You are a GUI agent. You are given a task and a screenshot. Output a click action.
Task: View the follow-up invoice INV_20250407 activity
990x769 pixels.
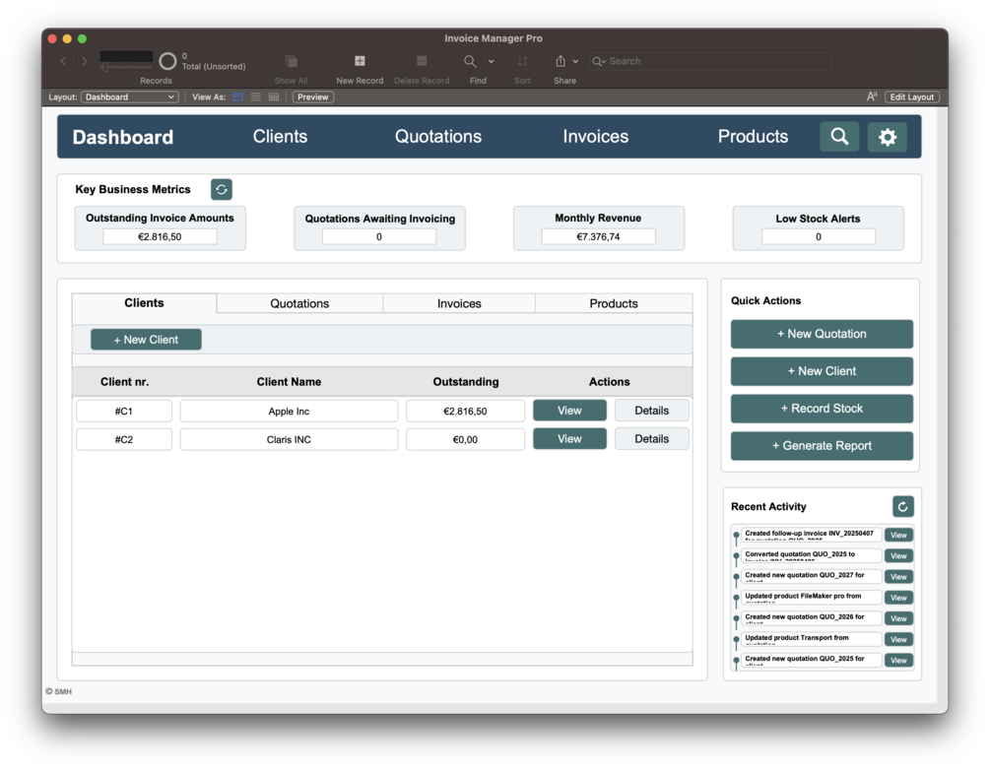pyautogui.click(x=898, y=535)
